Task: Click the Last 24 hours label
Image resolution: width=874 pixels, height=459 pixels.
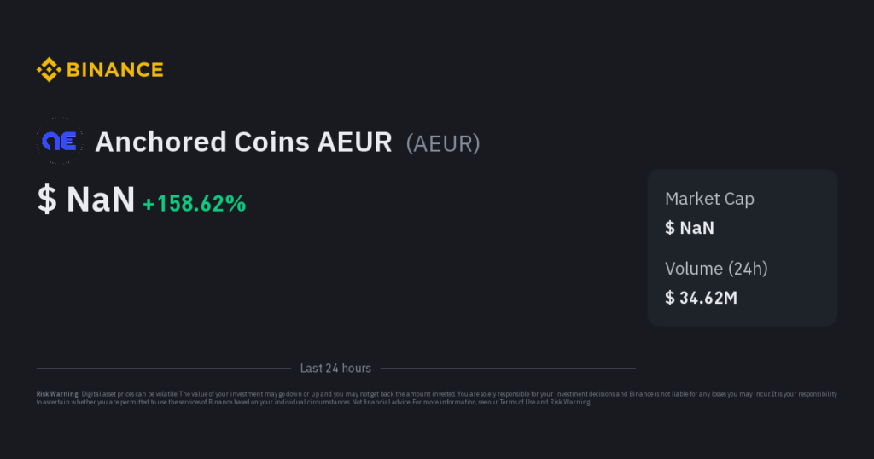Action: coord(335,369)
